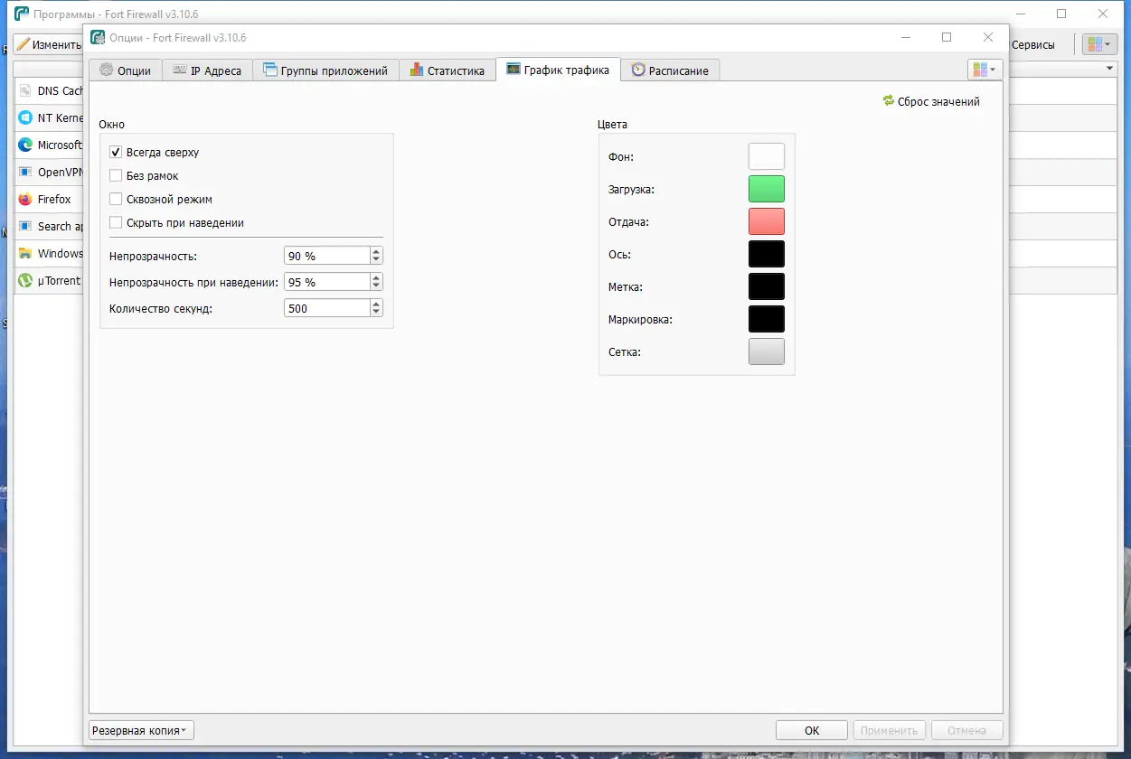Viewport: 1131px width, 759px height.
Task: Increase Количество секунд with up arrow
Action: click(x=376, y=305)
